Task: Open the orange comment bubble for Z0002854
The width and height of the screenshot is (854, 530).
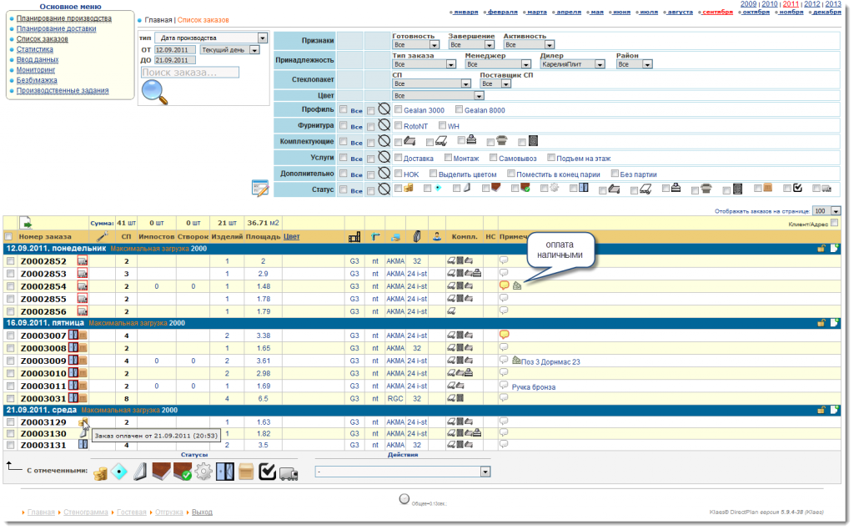Action: point(505,285)
